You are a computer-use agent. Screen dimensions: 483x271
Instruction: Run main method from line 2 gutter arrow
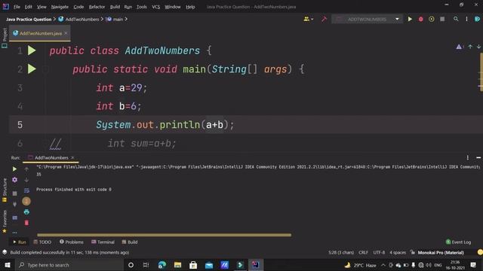(x=32, y=69)
